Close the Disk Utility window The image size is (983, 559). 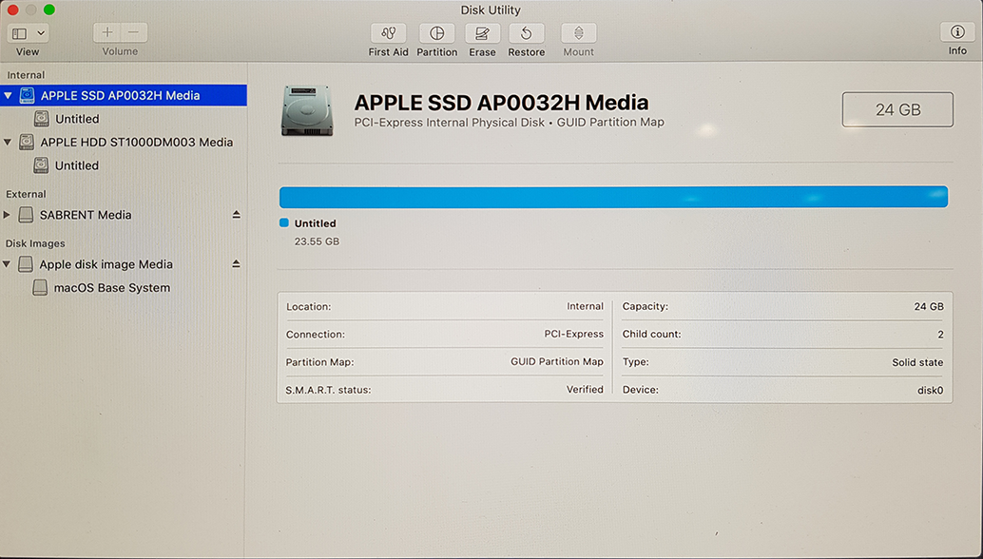point(12,10)
